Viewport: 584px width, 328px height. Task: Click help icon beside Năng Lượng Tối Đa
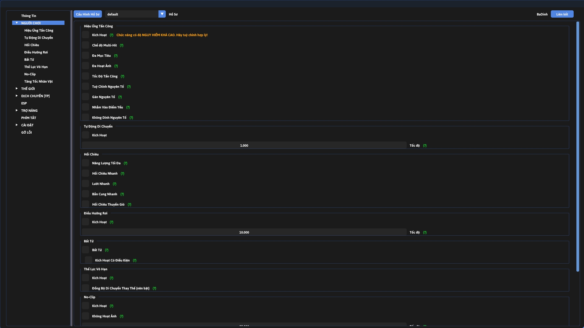125,163
